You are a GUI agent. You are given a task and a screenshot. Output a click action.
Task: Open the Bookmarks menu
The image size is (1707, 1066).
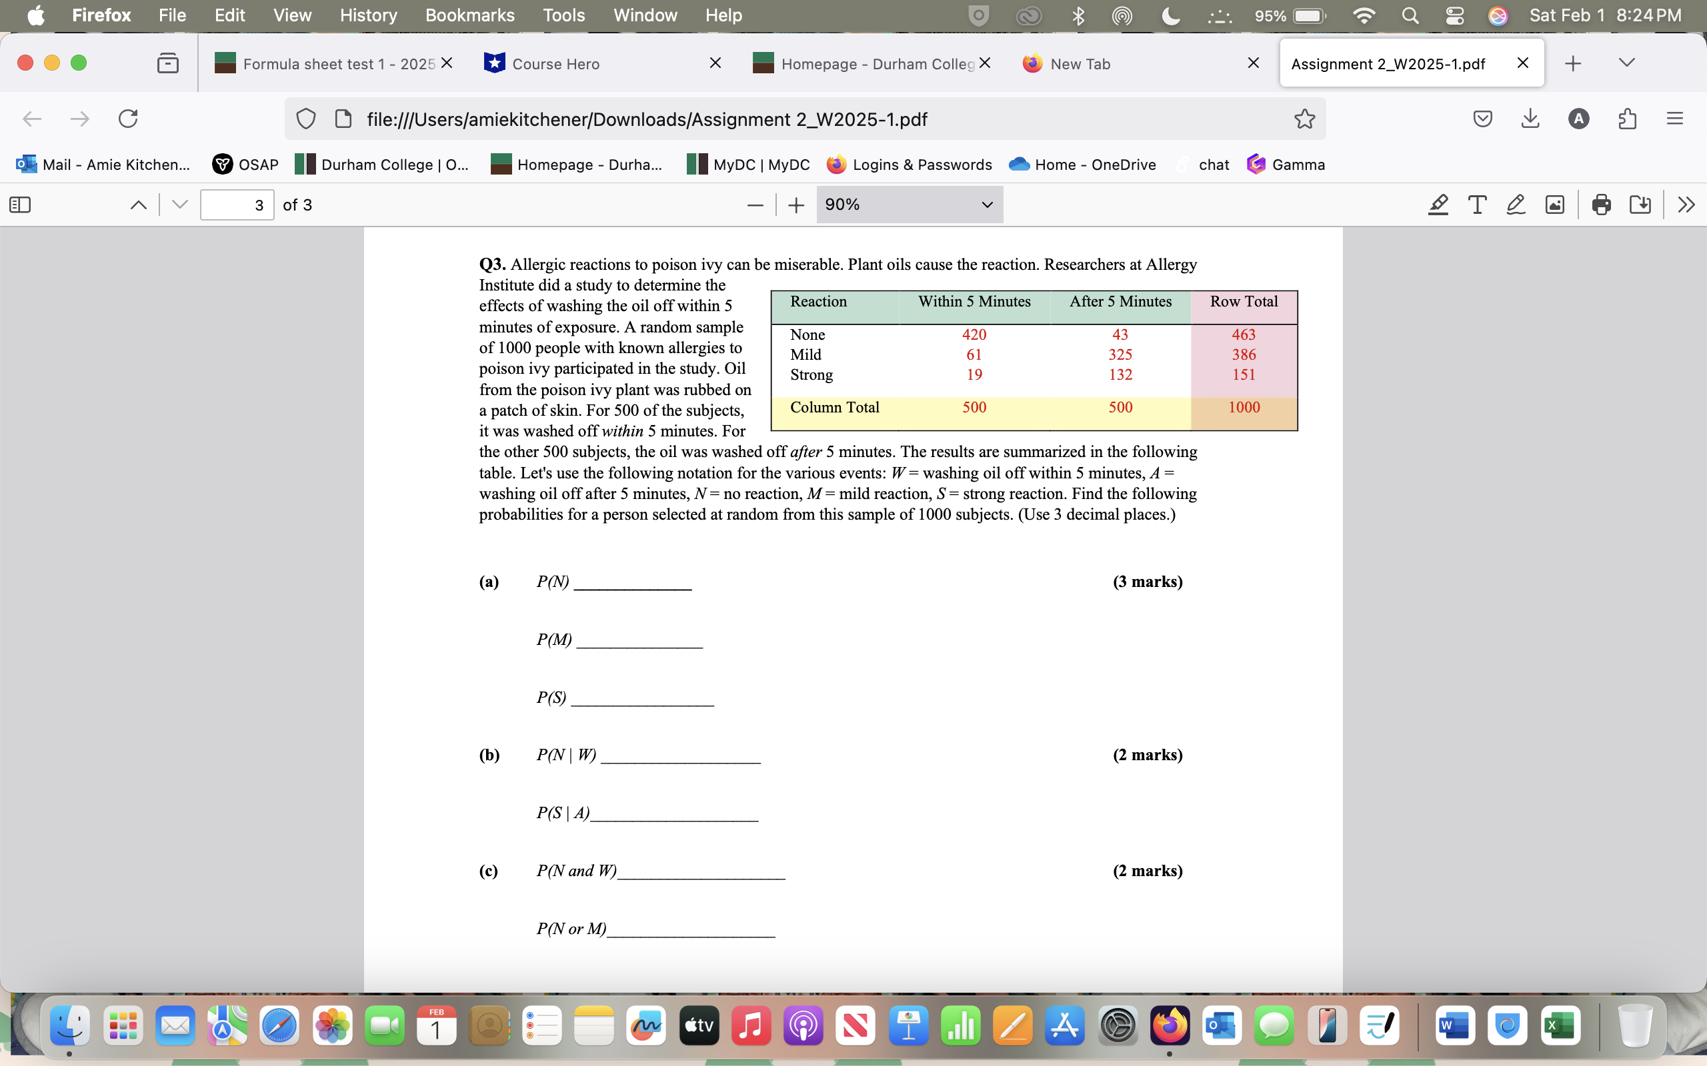(470, 15)
